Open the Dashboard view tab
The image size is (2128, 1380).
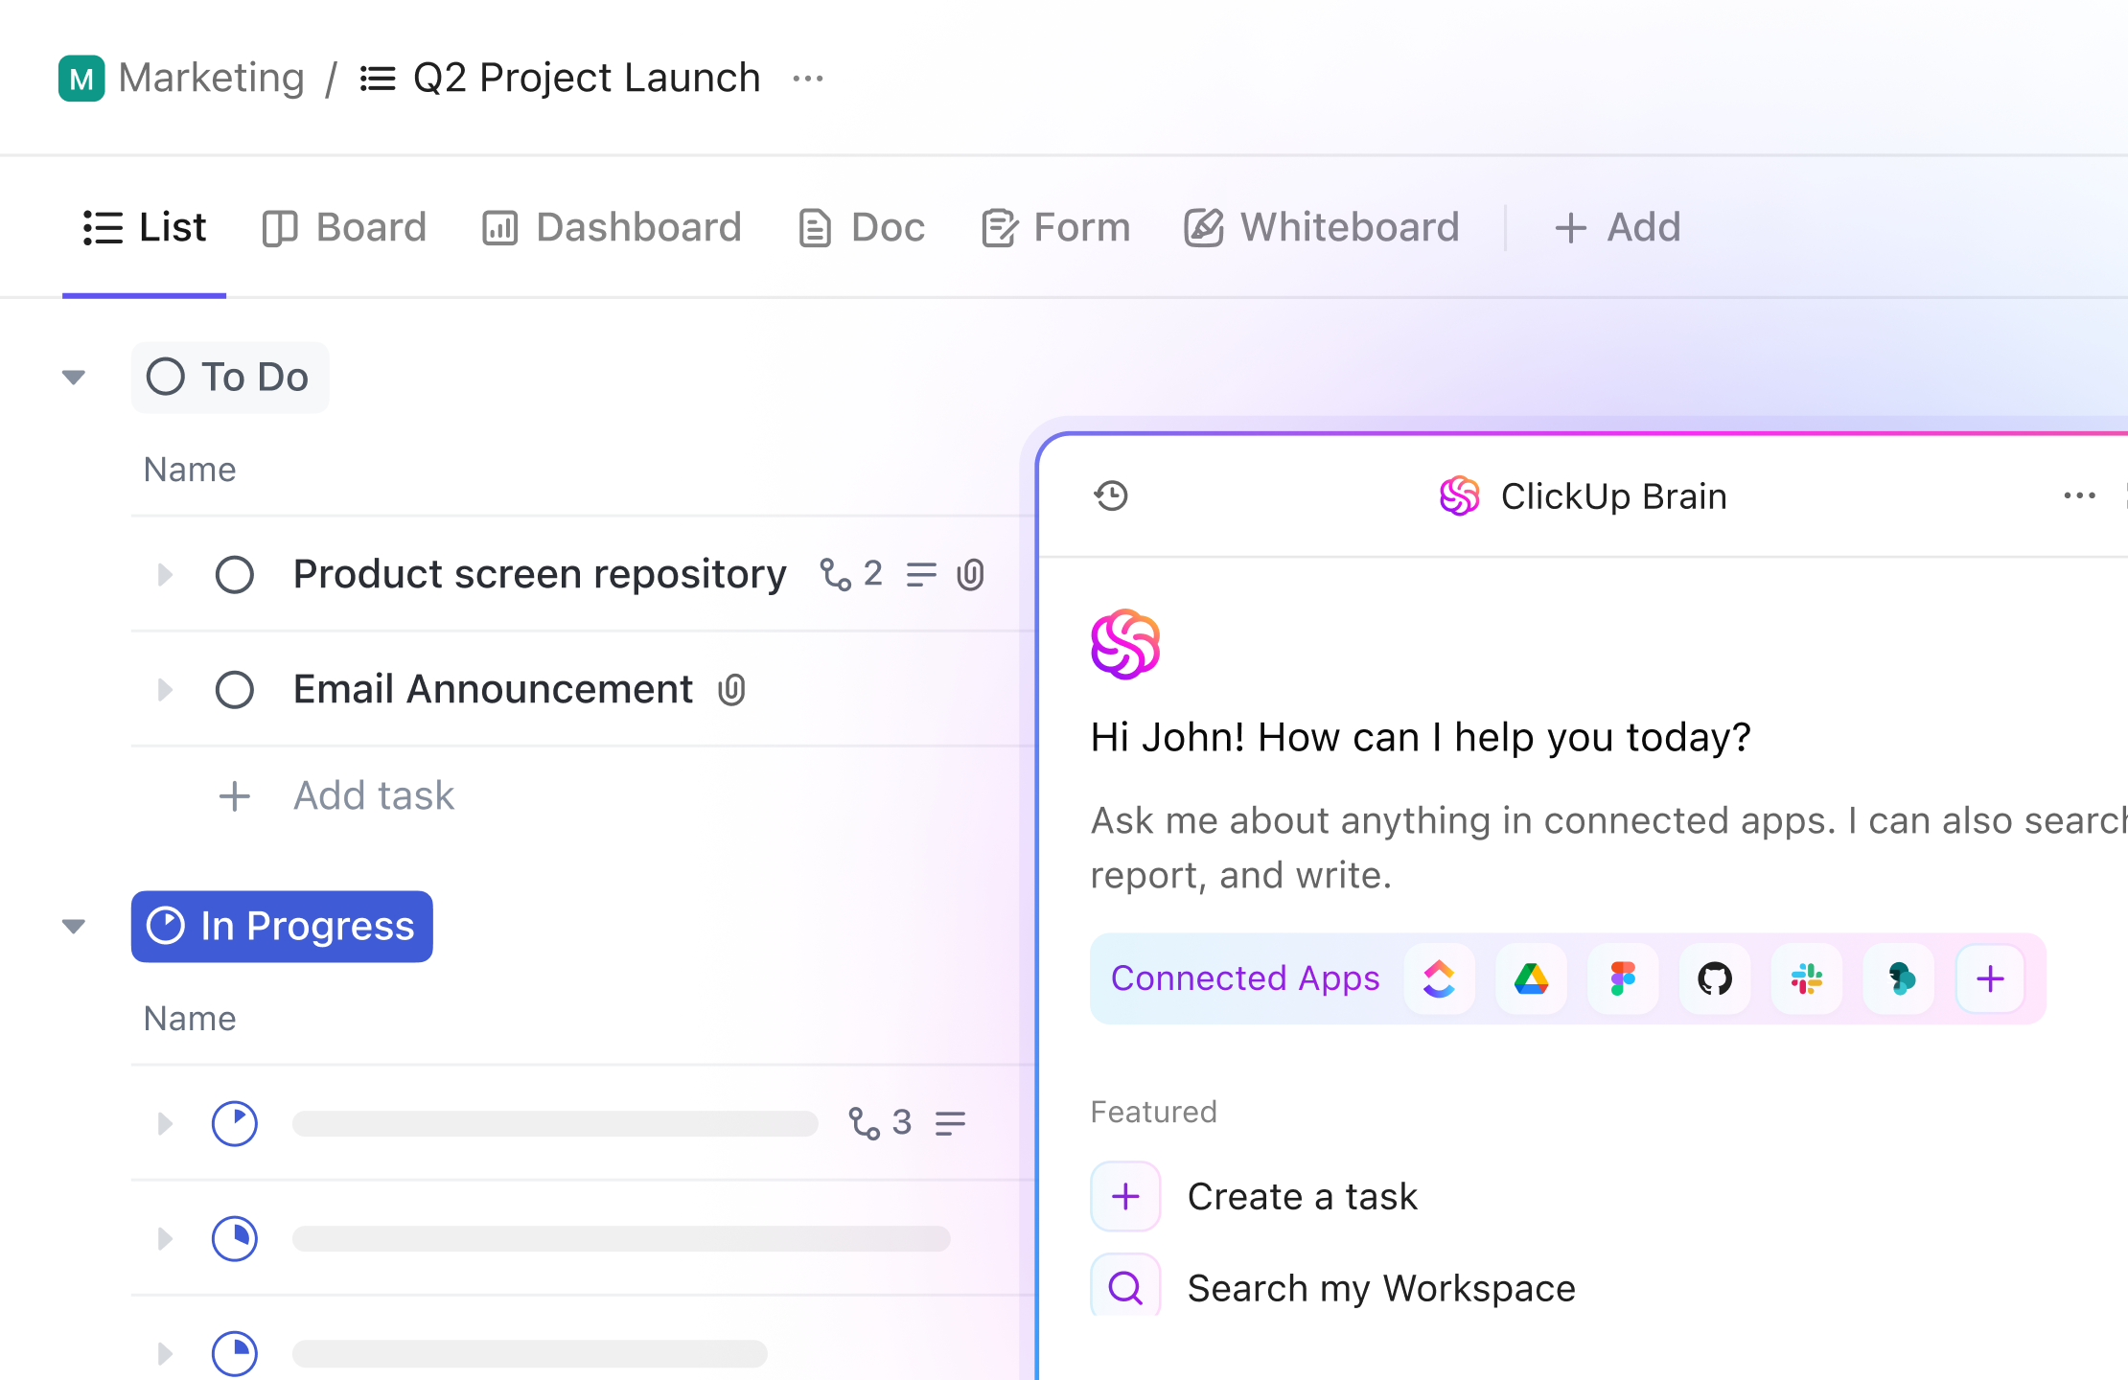click(x=612, y=228)
